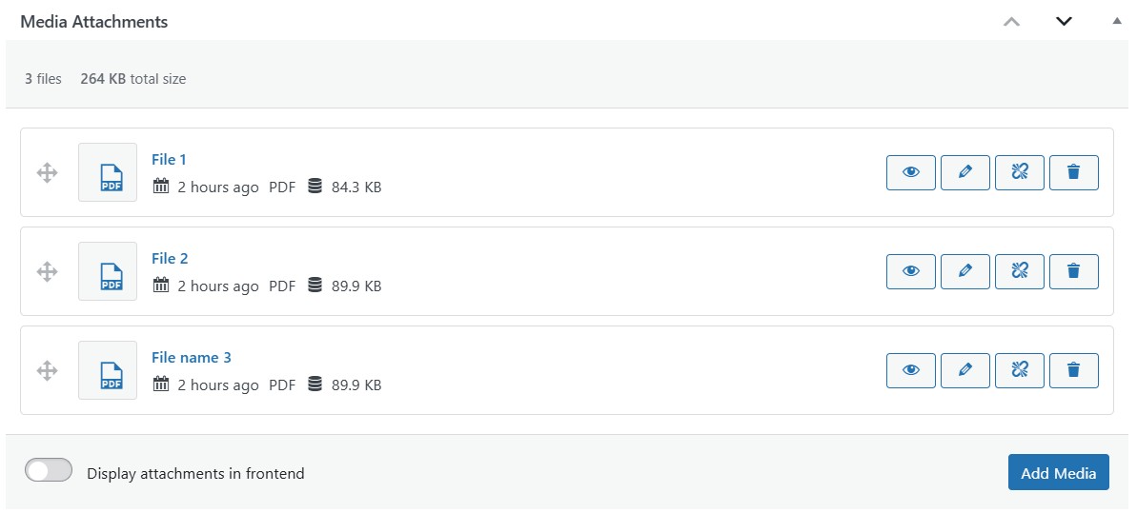Screen dimensions: 1137x513
Task: Move Media Attachments panel down with chevron
Action: (x=1064, y=22)
